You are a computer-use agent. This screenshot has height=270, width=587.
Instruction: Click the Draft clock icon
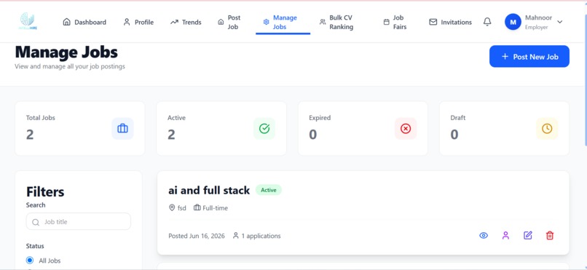pyautogui.click(x=547, y=129)
